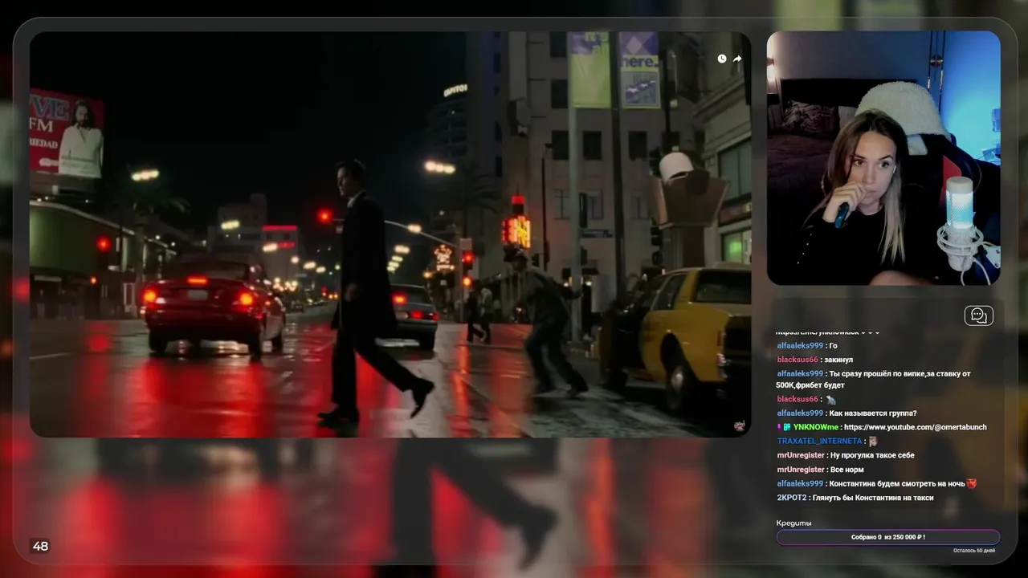
Task: Click blacksus66 username next to 'закинул'
Action: 798,360
